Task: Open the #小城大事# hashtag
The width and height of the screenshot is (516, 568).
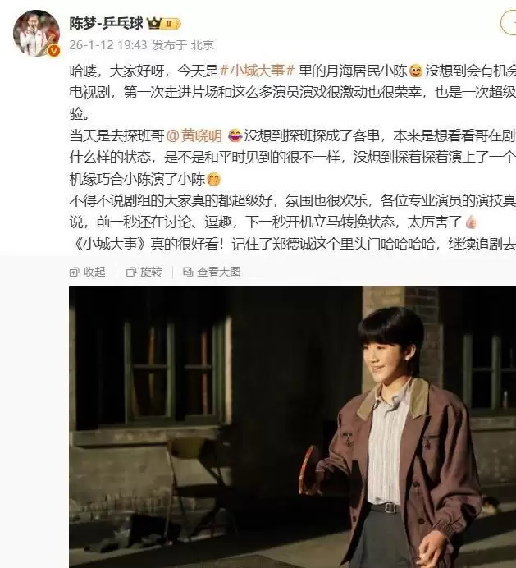Action: pos(258,71)
